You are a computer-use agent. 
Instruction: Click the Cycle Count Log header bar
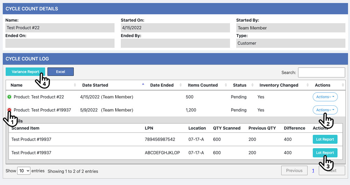pyautogui.click(x=175, y=59)
